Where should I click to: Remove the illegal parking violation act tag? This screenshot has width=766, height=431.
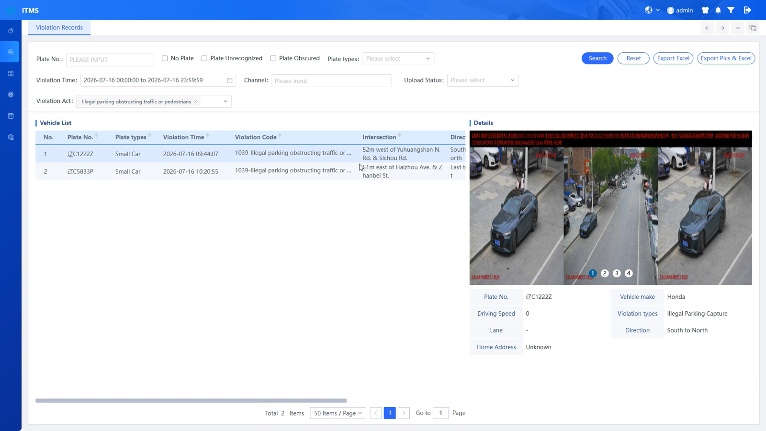click(x=195, y=102)
